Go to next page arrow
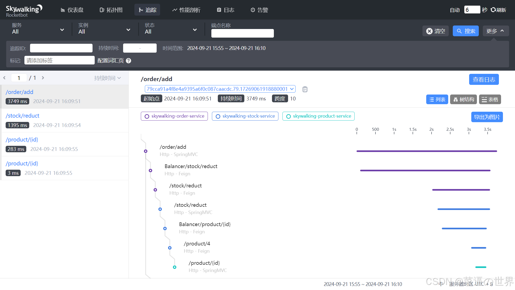This screenshot has width=515, height=290. coord(43,78)
